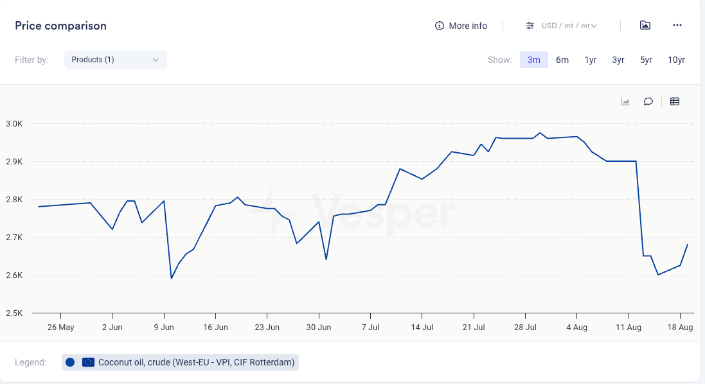Screen dimensions: 705x384
Task: Click the Coconut oil crude legend label
Action: pos(196,362)
